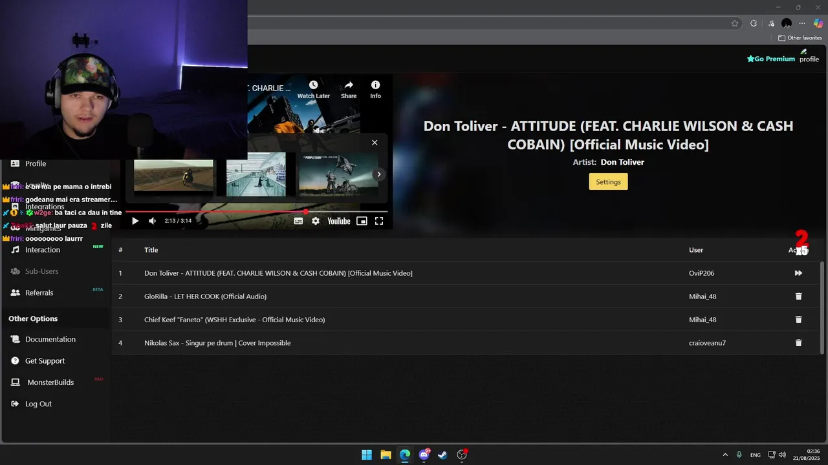Show next suggested videos with arrow
Viewport: 828px width, 465px height.
[379, 174]
